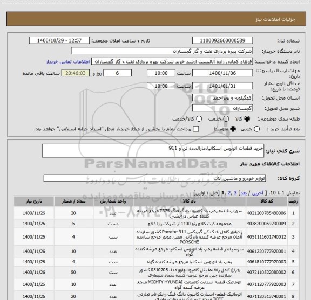Screen dimensions: 311x300
Task: Click the announcement date field 1400/10/29 - 12:57
Action: 59,40
